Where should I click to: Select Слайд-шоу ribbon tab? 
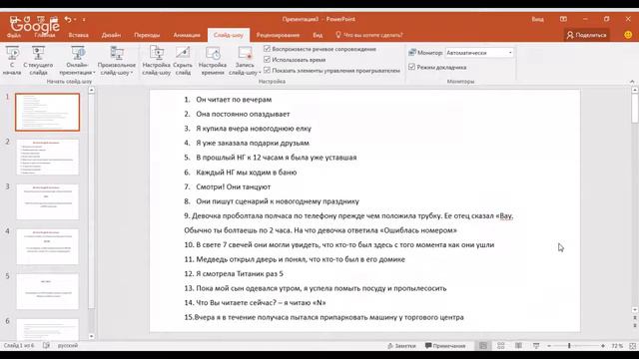click(229, 35)
